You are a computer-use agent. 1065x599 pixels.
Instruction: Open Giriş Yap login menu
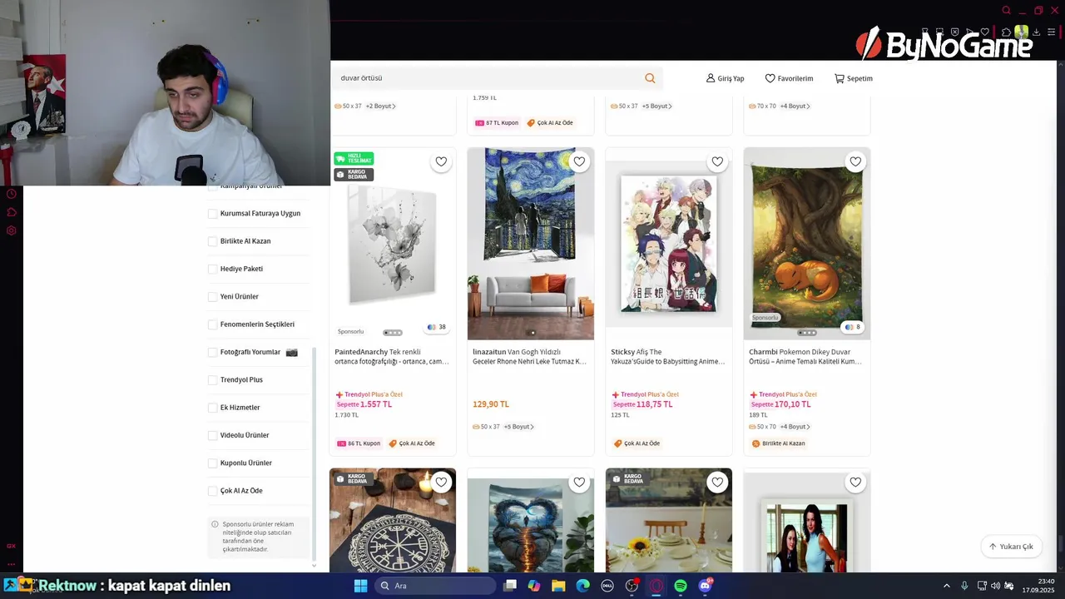[x=725, y=78]
